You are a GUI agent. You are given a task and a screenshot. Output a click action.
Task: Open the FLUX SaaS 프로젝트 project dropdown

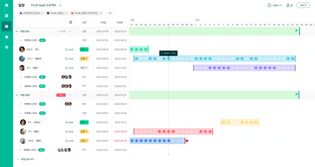(60, 5)
